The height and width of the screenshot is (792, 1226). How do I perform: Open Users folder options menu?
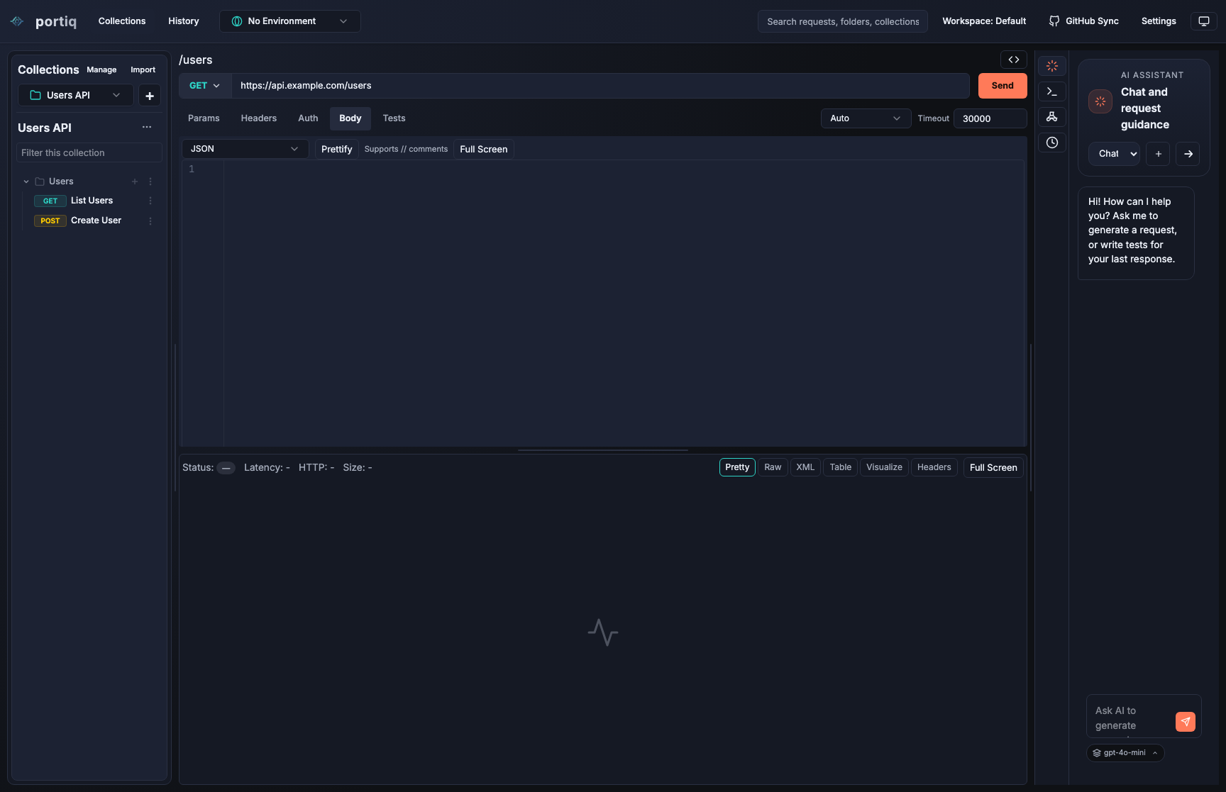point(150,182)
